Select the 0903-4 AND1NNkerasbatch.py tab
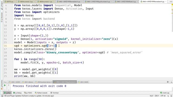Viewport: 173px width, 97px height. (153, 2)
